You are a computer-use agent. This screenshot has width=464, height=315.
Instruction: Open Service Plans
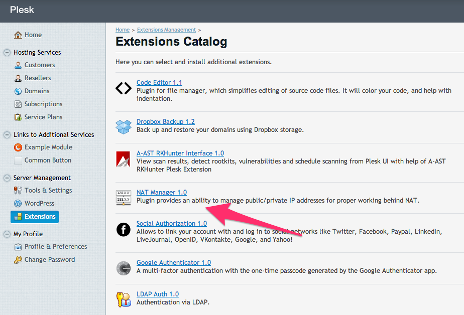tap(44, 117)
